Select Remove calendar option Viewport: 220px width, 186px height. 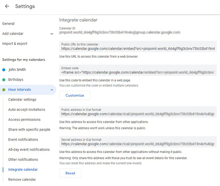click(x=22, y=179)
